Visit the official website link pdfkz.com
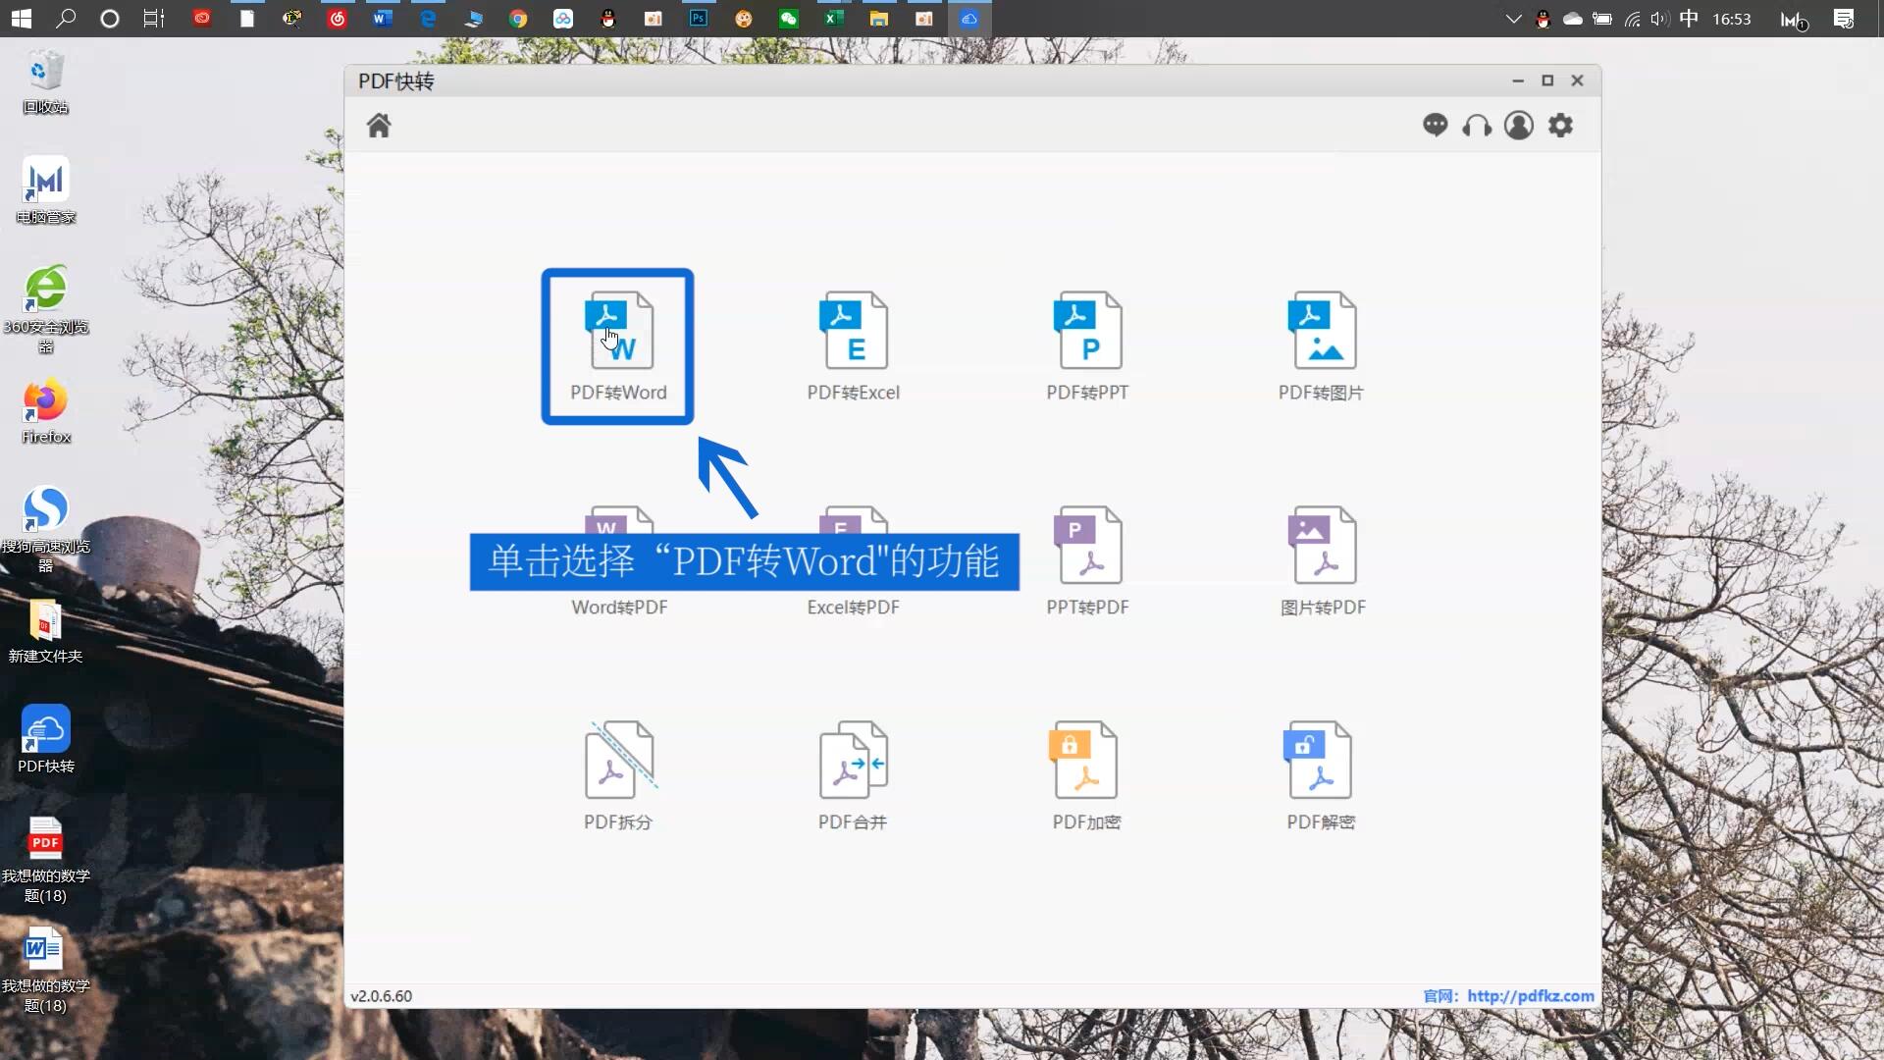 1530,995
